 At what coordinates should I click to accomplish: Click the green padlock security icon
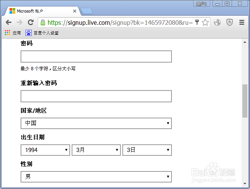43,23
